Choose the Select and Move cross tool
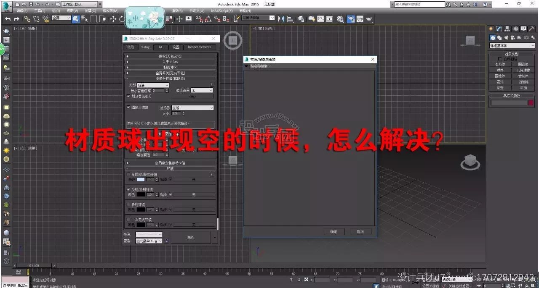 pyautogui.click(x=113, y=19)
